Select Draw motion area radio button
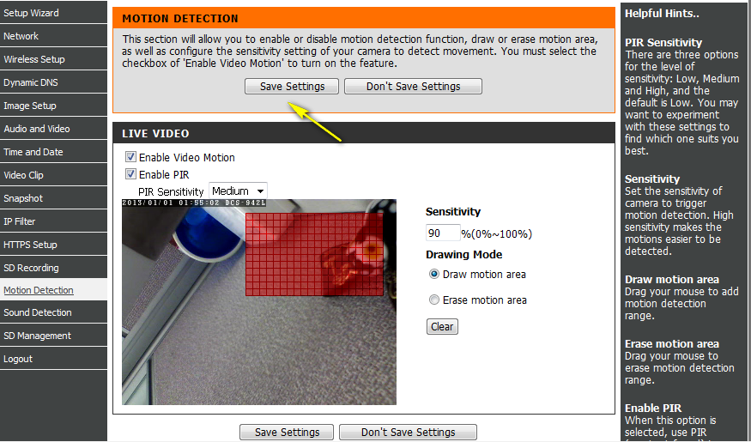Screen dimensions: 751x442 433,275
